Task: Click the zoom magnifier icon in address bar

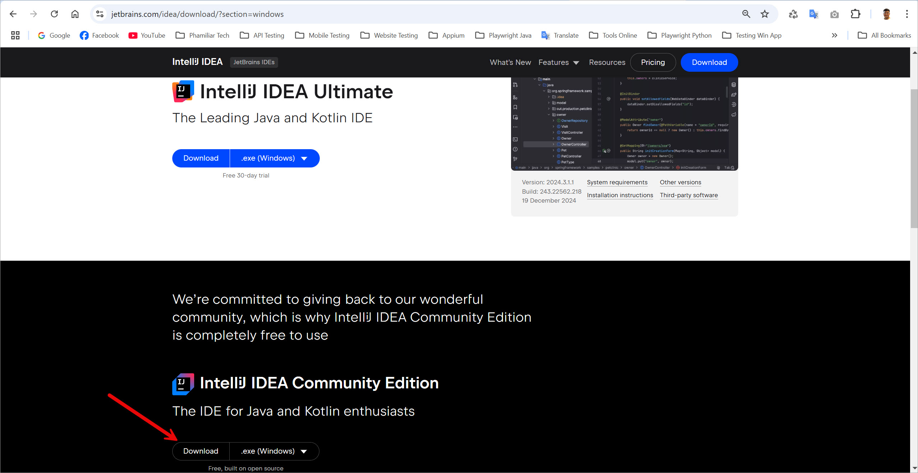Action: (746, 14)
